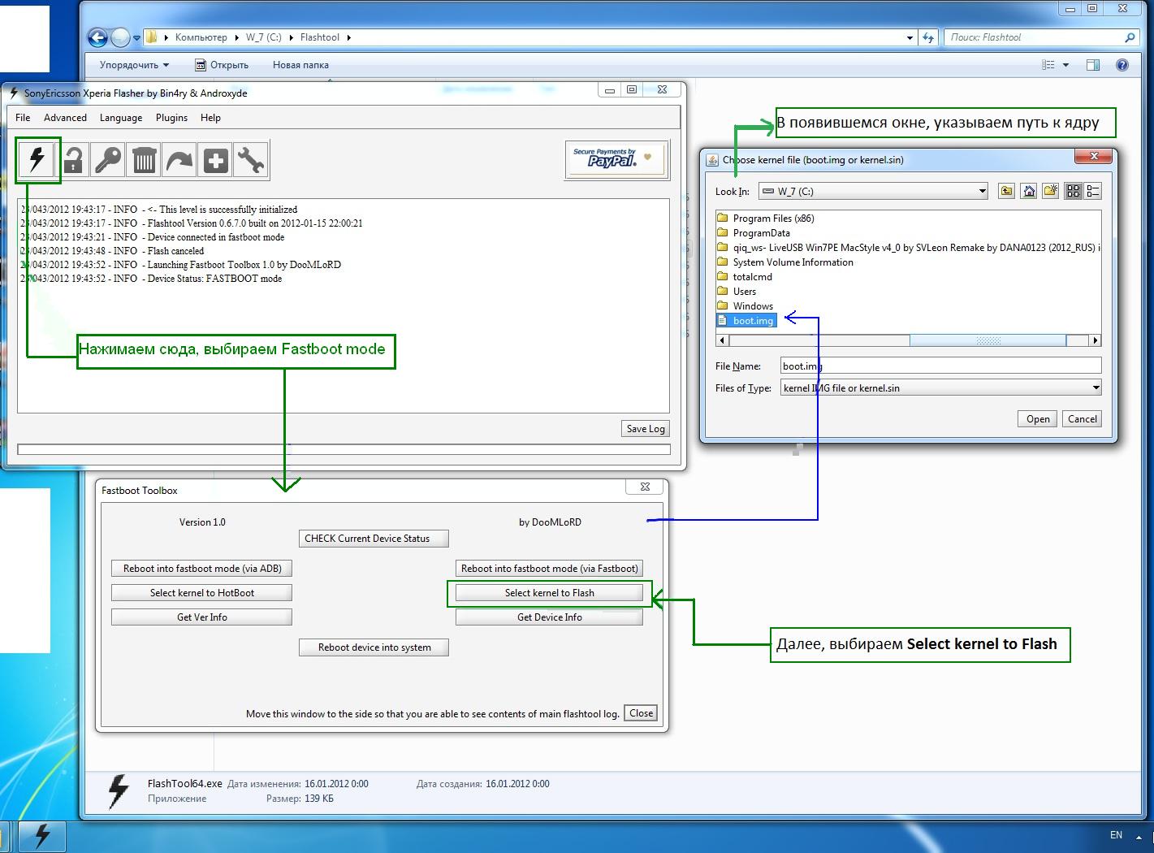
Task: Expand the Компьютер breadcrumb in address bar
Action: coord(201,37)
